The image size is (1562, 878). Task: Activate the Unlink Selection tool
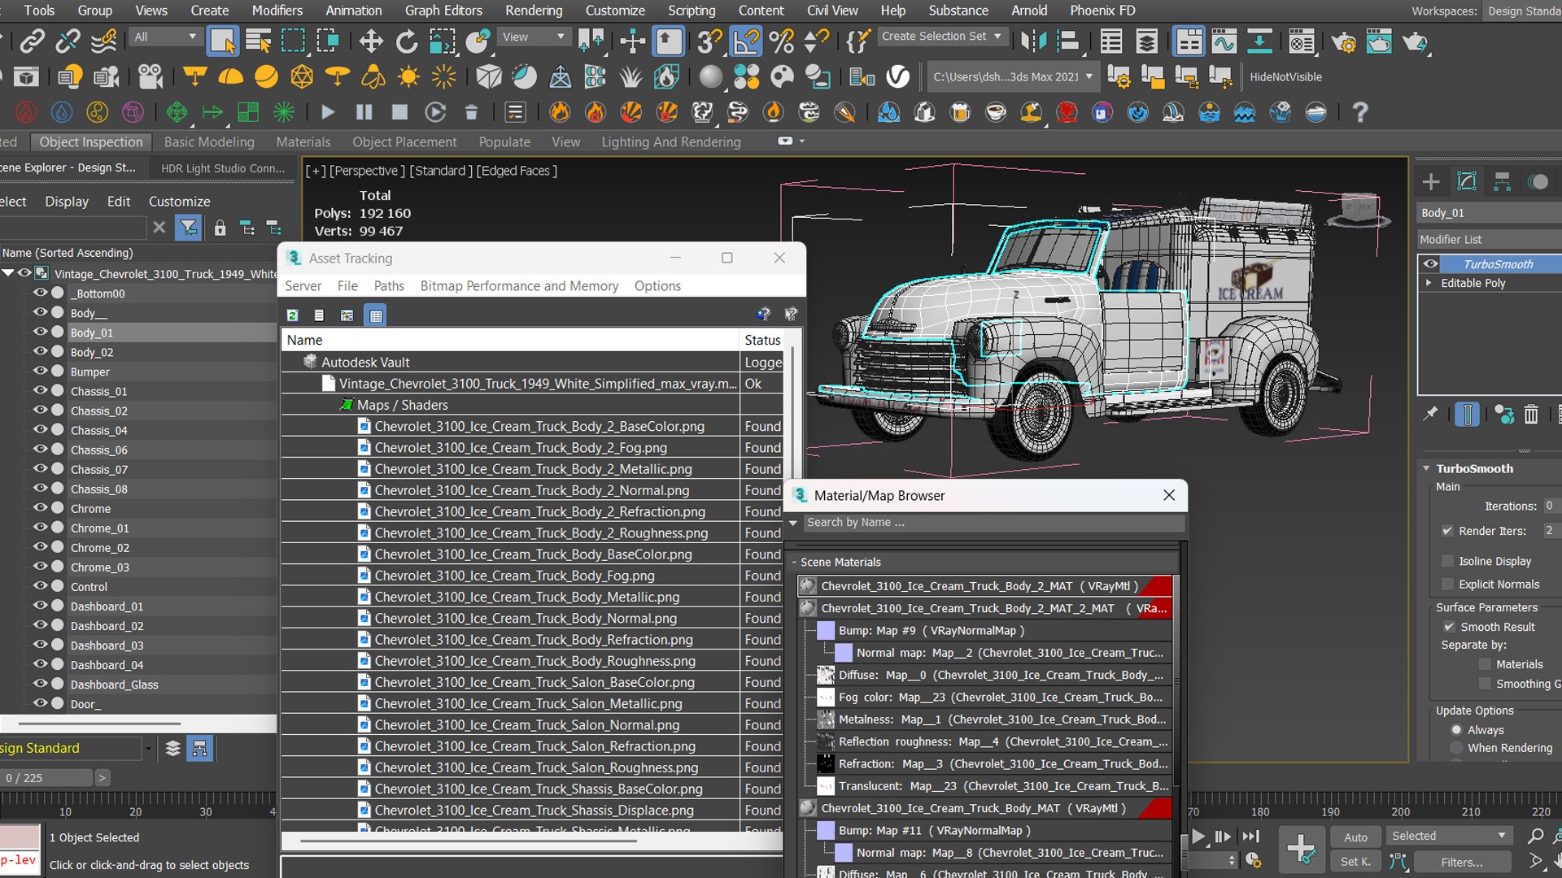click(x=68, y=41)
